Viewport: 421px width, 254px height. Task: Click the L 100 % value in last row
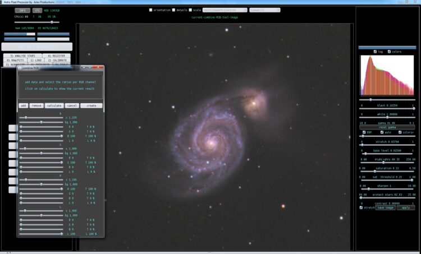pos(91,234)
